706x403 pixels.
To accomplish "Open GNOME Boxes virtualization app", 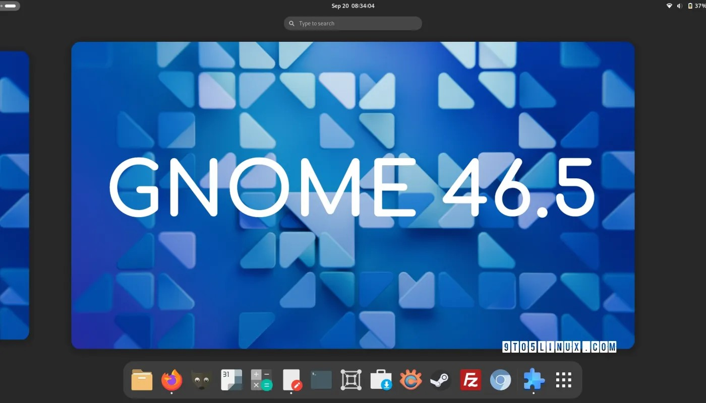I will tap(351, 380).
